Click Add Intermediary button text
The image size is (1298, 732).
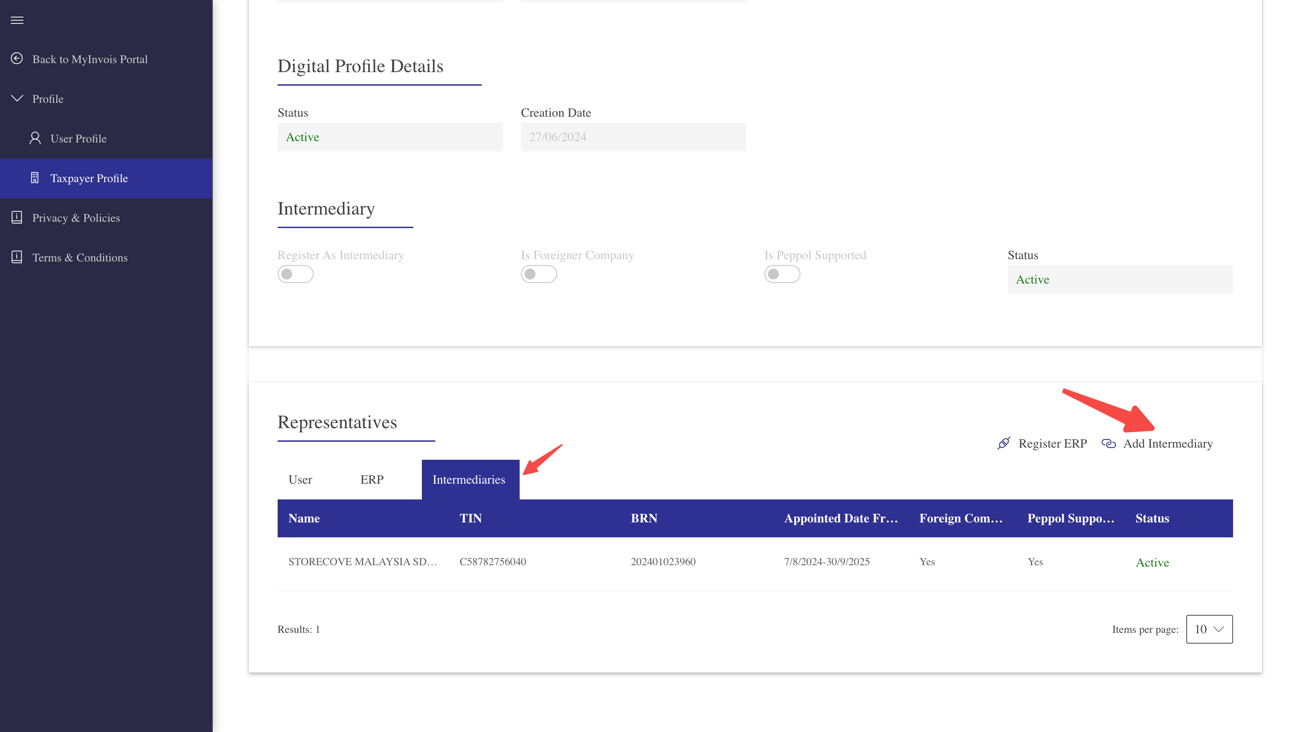pyautogui.click(x=1167, y=444)
